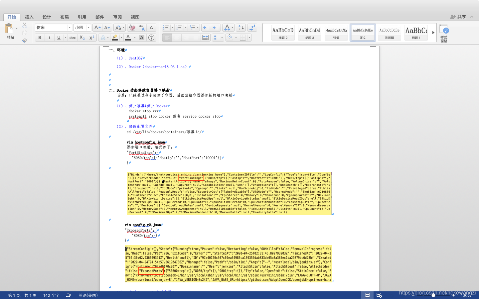Click the Character Border boxed A icon
The height and width of the screenshot is (299, 479).
coord(151,28)
